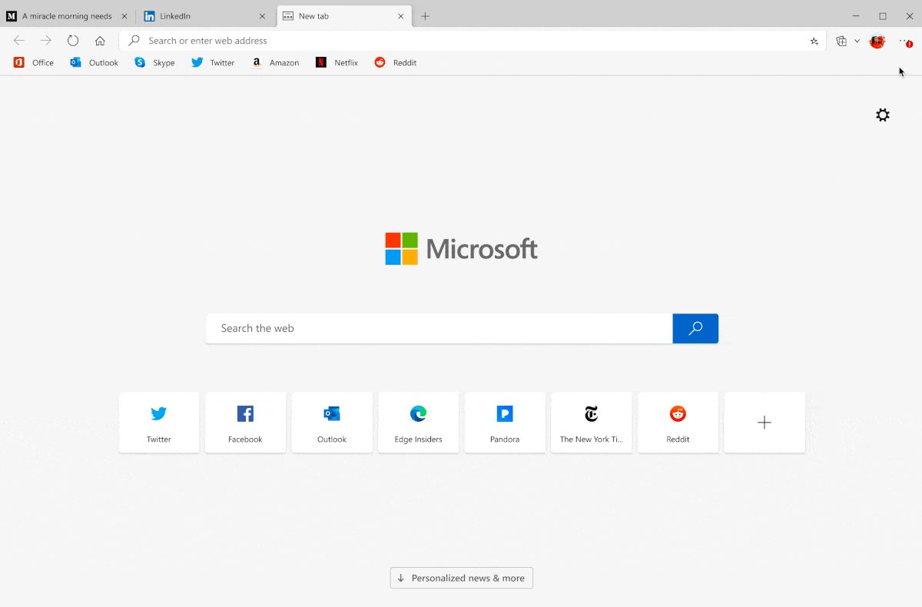922x607 pixels.
Task: Open Twitter bookmark in favorites bar
Action: 213,63
